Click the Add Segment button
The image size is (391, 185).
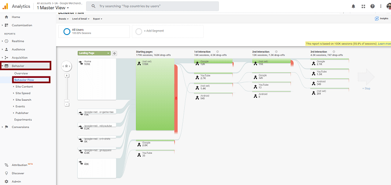(168, 31)
